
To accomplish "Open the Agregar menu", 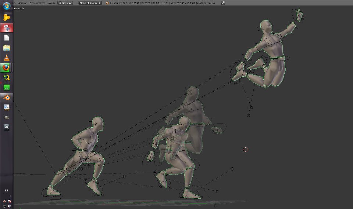I will [x=22, y=3].
